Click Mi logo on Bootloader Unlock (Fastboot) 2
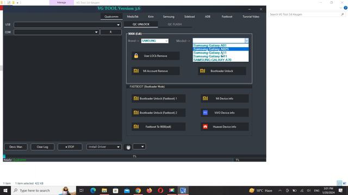The height and width of the screenshot is (195, 348). click(x=136, y=113)
